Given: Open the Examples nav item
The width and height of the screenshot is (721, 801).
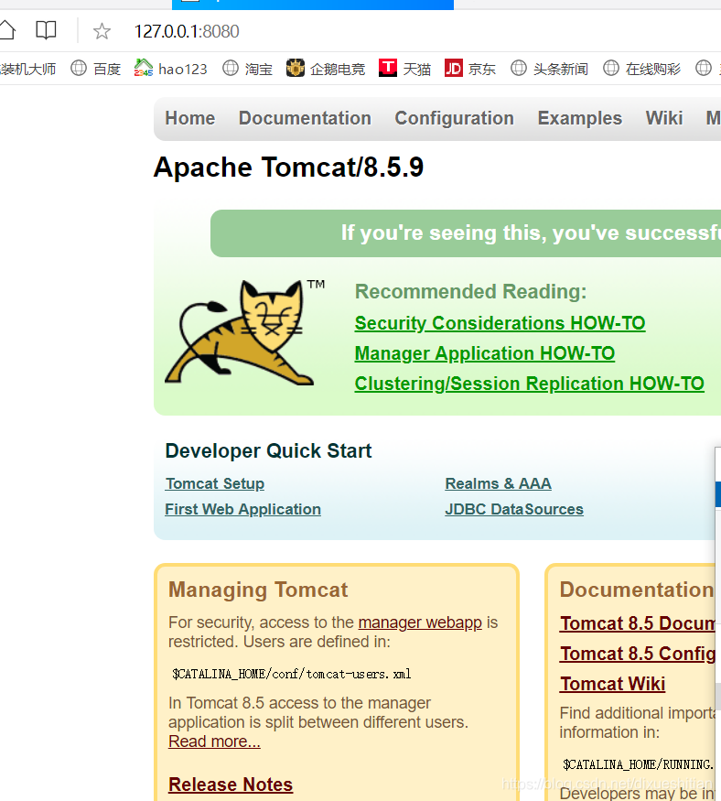Looking at the screenshot, I should click(x=579, y=118).
